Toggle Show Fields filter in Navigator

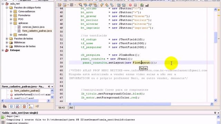tap(11, 106)
